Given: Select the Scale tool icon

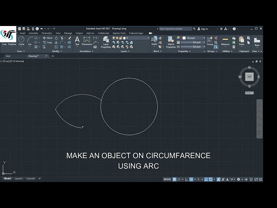Looking at the screenshot, I should [56, 47].
